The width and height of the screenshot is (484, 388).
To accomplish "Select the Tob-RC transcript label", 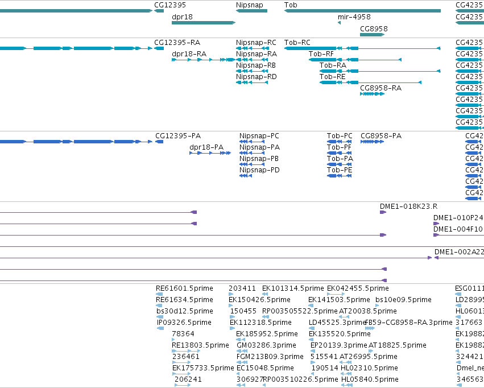I will 297,42.
